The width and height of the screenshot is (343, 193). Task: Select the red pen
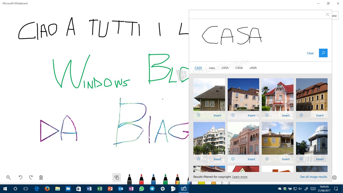141,179
